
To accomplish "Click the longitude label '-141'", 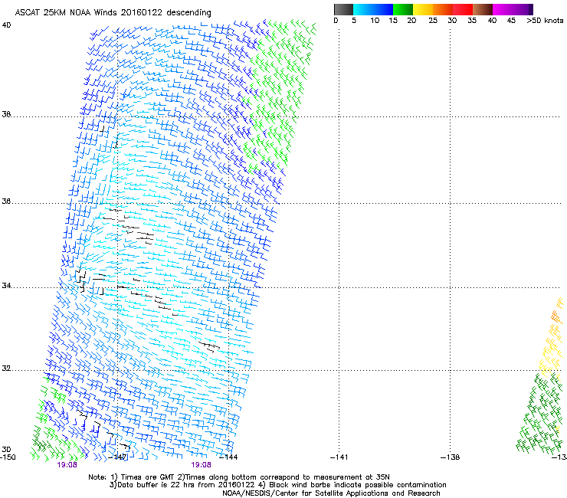I will (339, 457).
